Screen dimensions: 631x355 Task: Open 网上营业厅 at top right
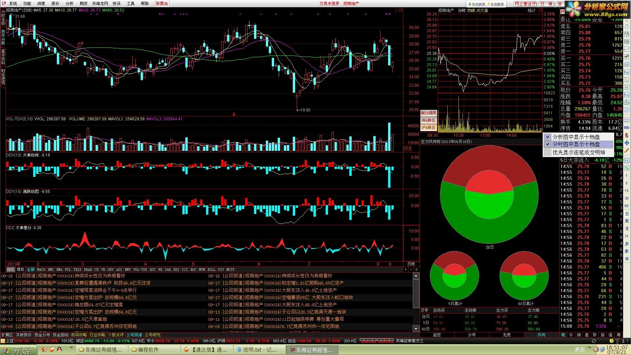pos(526,4)
